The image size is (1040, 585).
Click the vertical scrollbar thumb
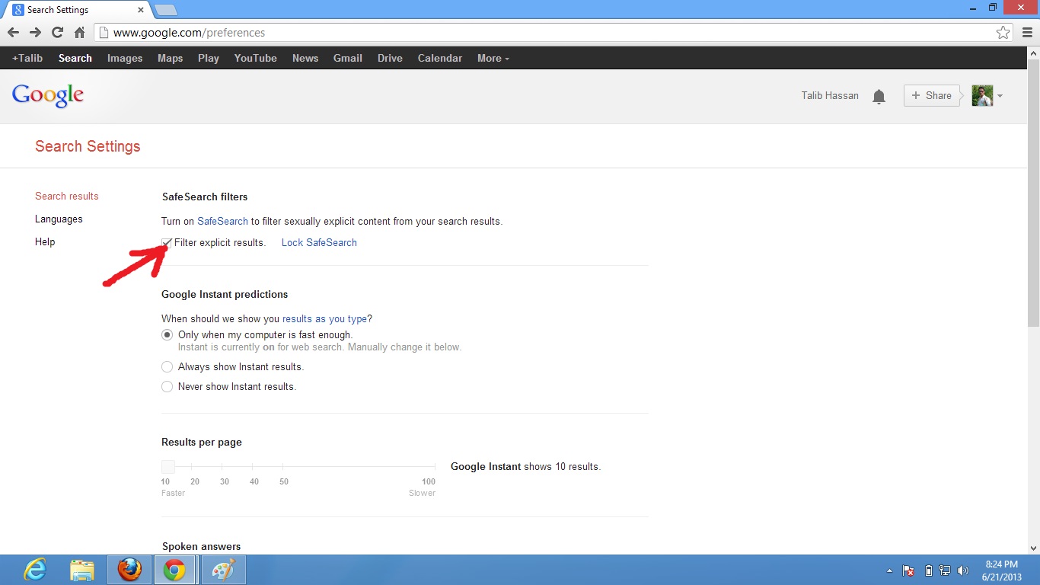[1033, 194]
